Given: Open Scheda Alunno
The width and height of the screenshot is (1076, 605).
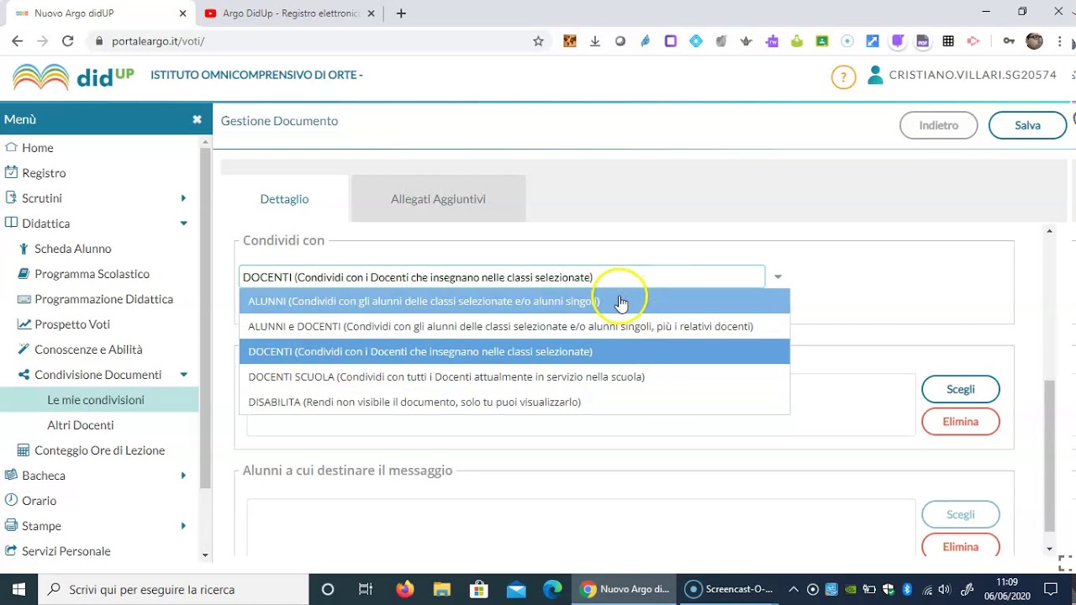Looking at the screenshot, I should point(72,249).
